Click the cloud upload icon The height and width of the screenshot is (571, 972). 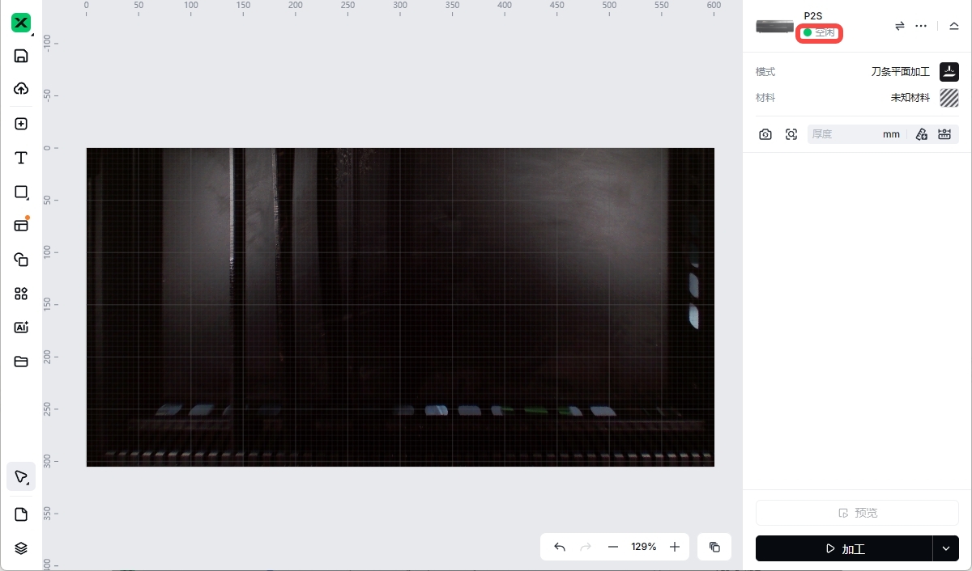coord(21,89)
